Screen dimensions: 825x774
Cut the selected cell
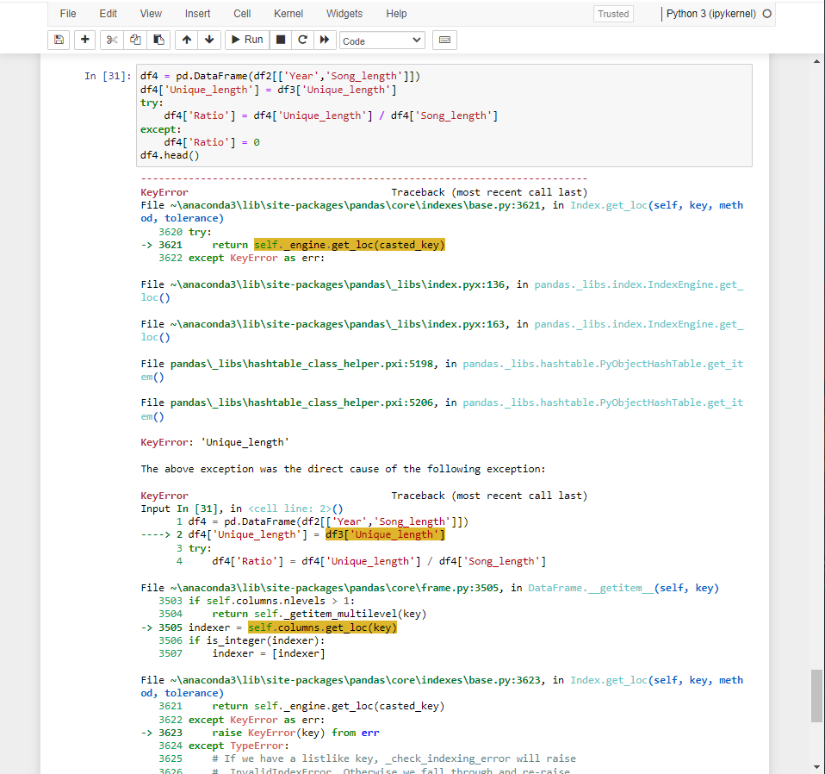click(112, 40)
